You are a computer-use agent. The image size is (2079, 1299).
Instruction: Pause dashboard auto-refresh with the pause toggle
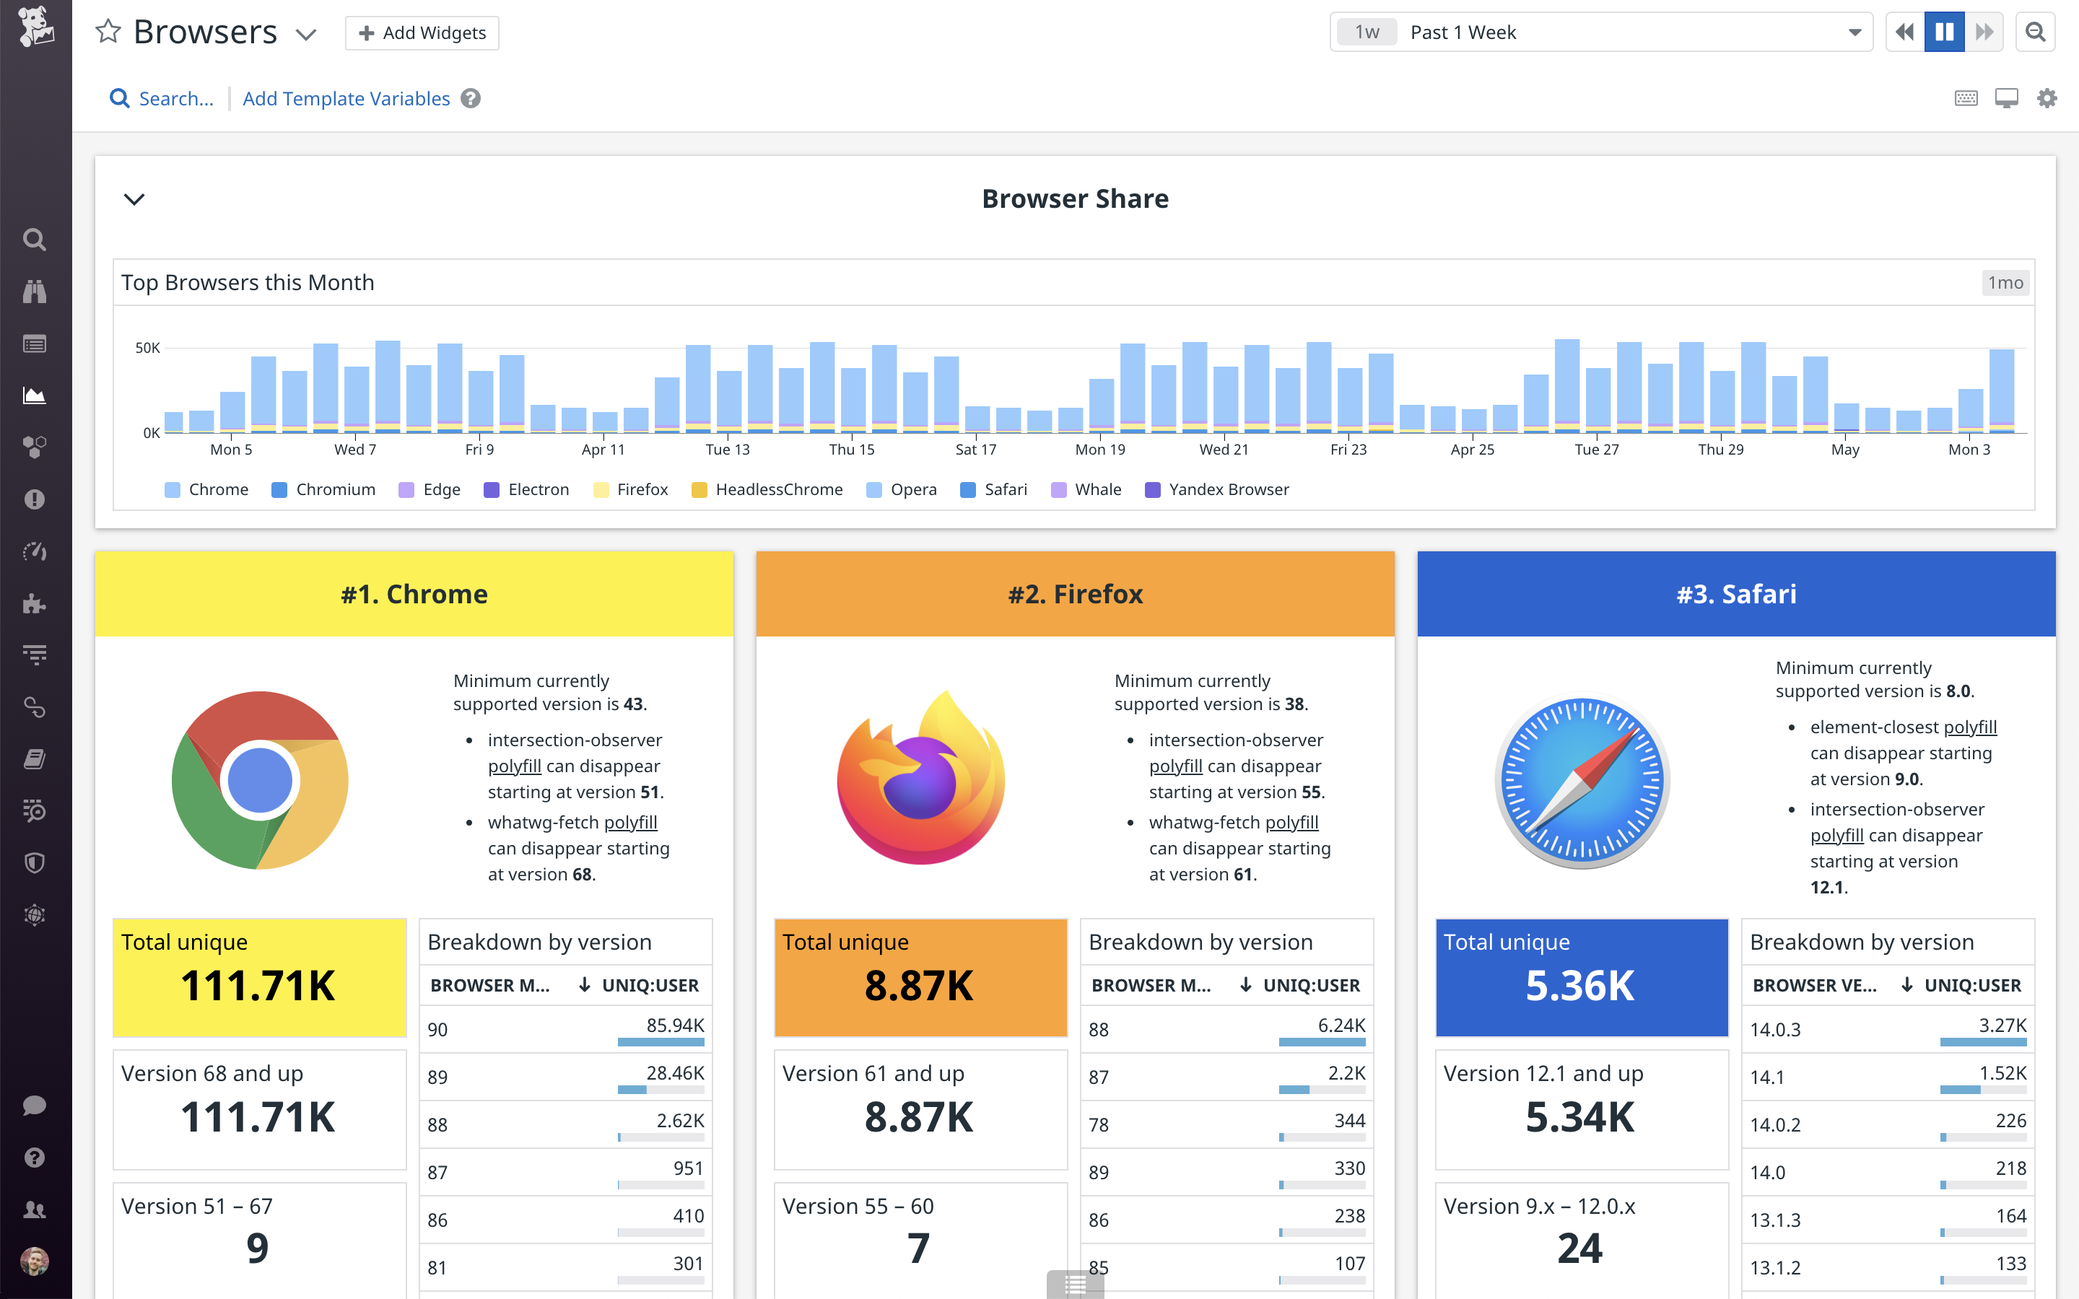(1944, 32)
